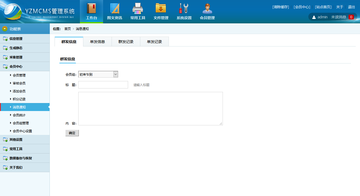Switch to the 单发信息 tab
The image size is (360, 196).
coord(97,42)
